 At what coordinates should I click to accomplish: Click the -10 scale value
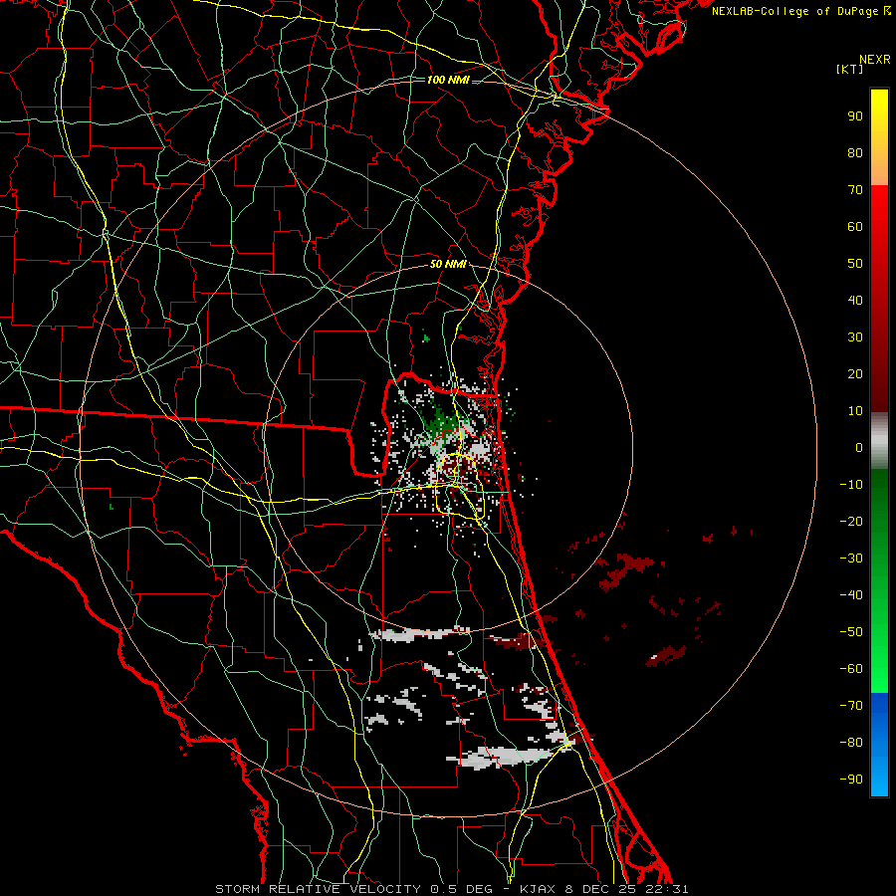pos(851,485)
